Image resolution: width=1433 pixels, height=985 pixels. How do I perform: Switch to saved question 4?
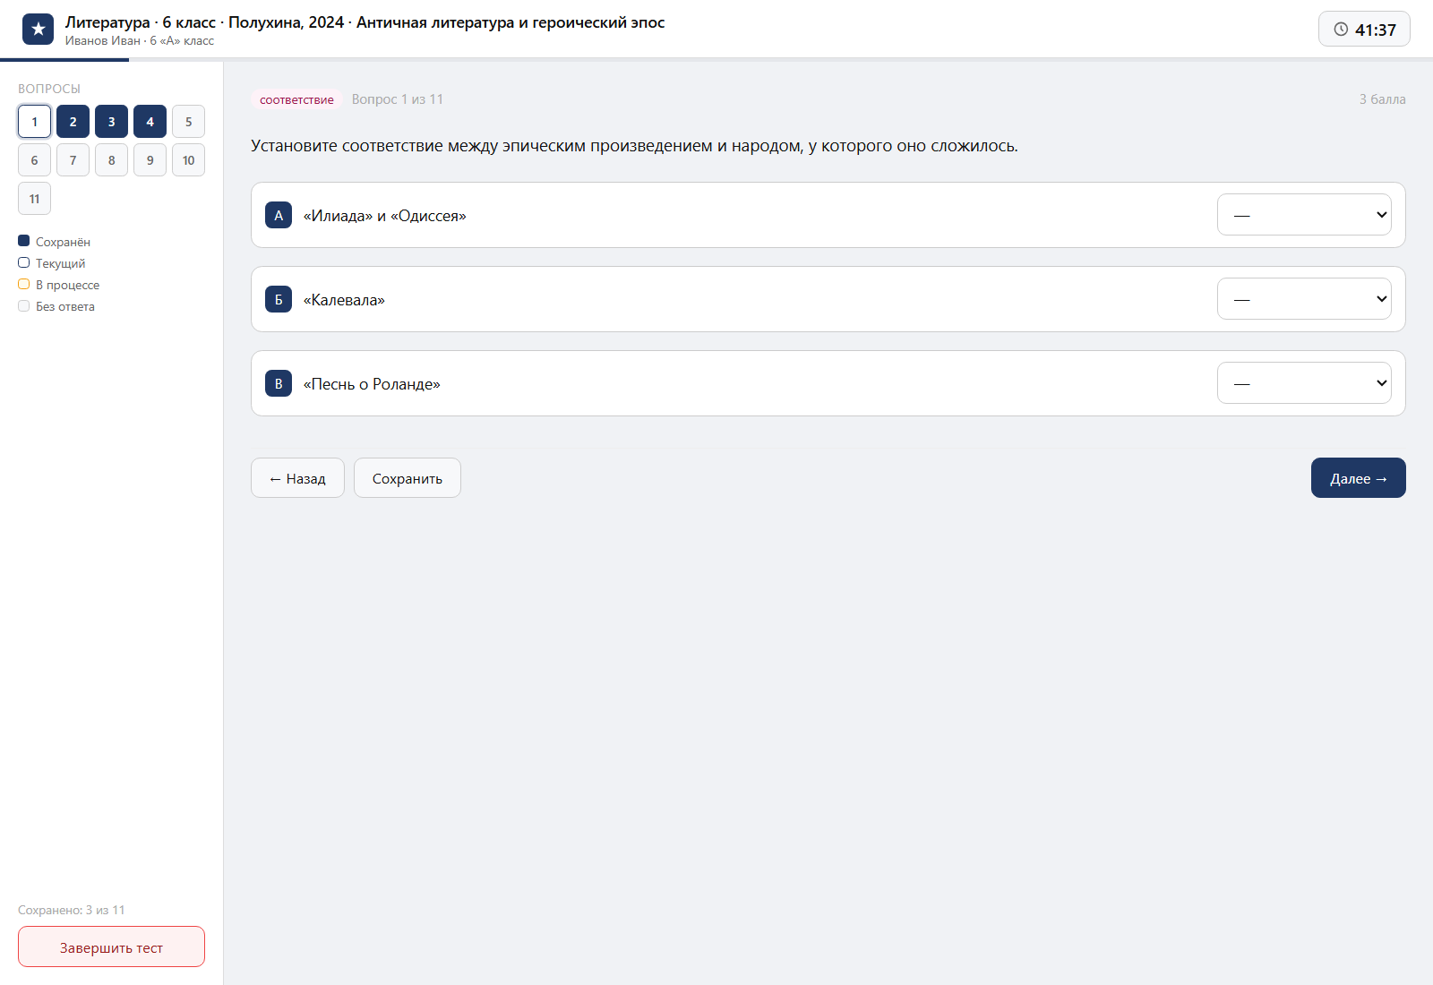pos(150,122)
